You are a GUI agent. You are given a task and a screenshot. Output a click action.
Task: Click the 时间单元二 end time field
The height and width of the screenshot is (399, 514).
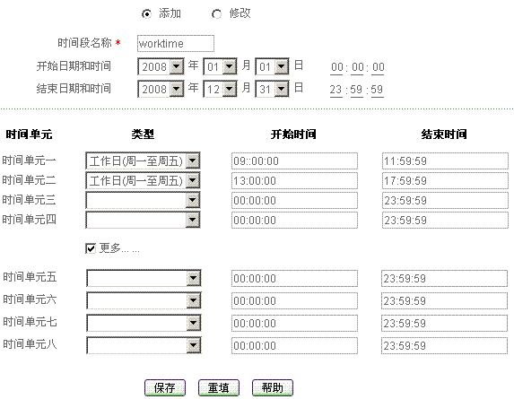pos(445,180)
